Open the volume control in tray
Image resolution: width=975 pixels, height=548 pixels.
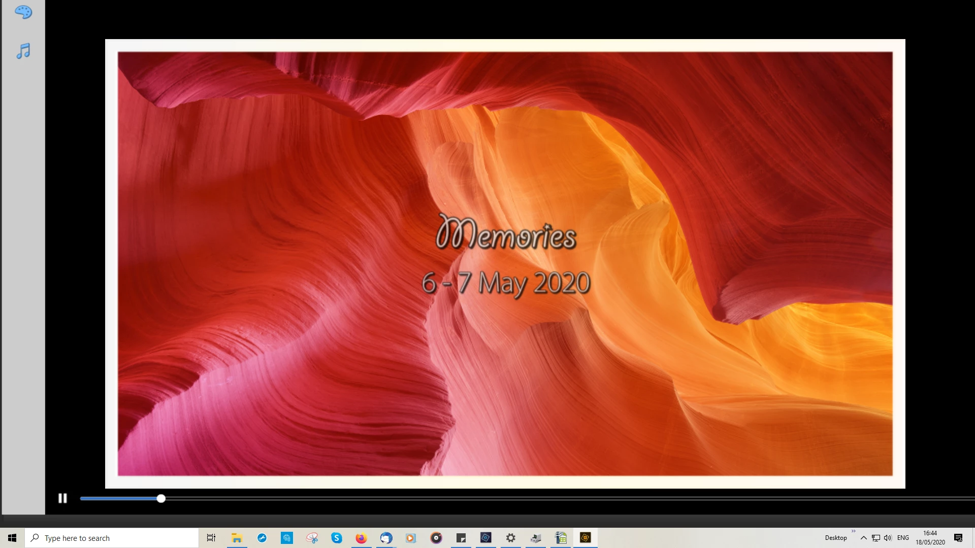click(x=888, y=538)
